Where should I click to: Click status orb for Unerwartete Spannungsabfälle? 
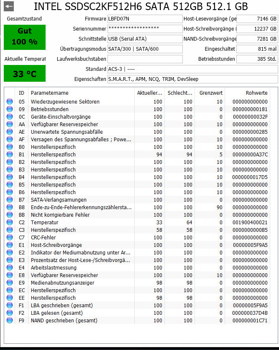click(10, 132)
